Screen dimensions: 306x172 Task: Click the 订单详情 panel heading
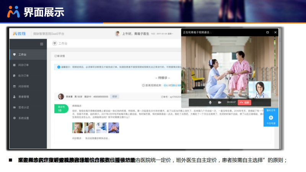click(x=60, y=56)
